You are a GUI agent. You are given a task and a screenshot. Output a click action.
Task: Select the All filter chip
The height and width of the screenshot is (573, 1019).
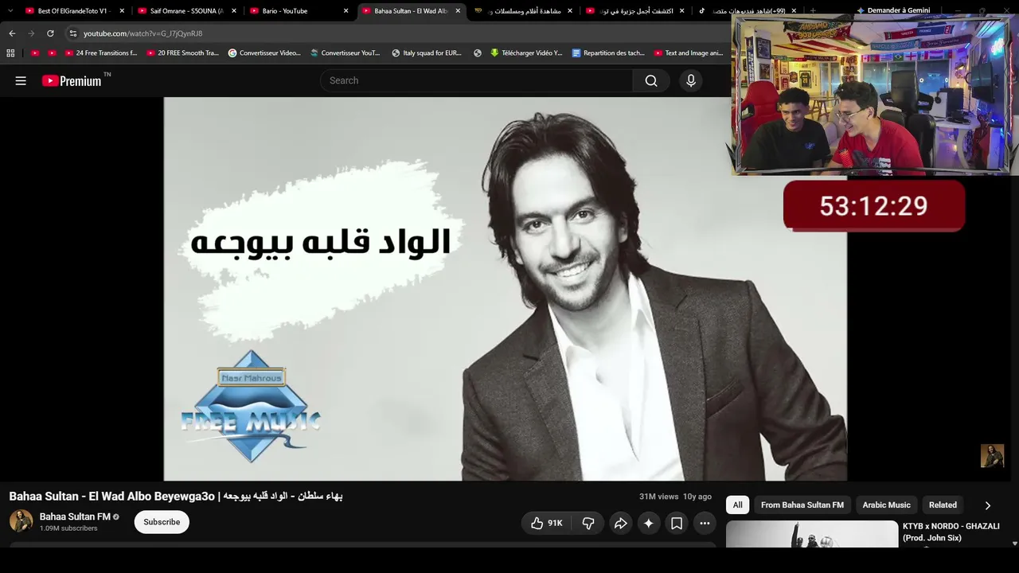[738, 505]
